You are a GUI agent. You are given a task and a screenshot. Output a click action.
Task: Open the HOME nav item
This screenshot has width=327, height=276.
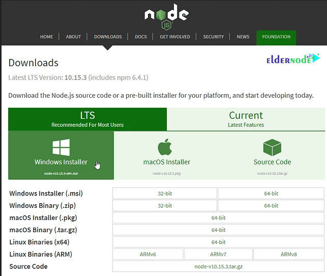point(46,37)
